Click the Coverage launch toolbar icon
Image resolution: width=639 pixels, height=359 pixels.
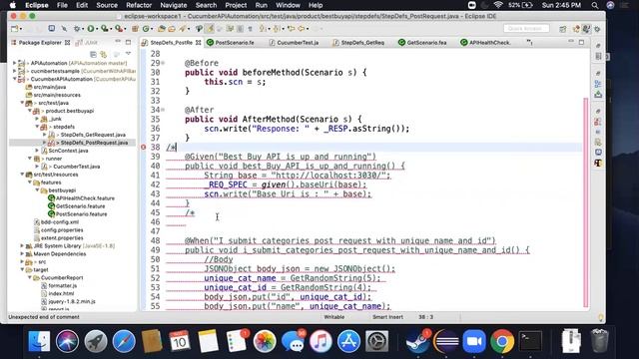click(104, 29)
